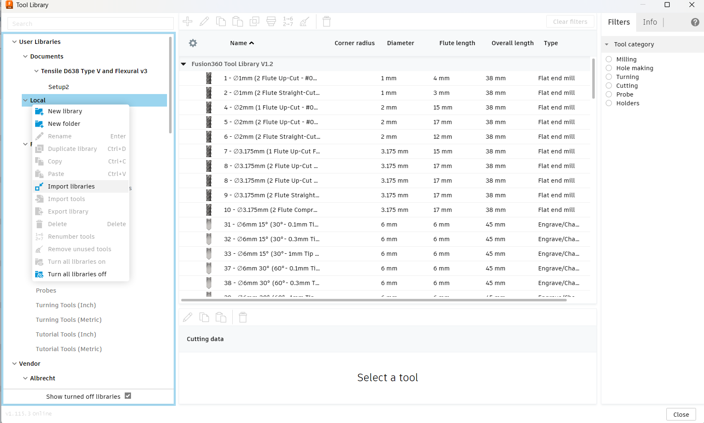704x423 pixels.
Task: Collapse the Albrecht vendor node
Action: coord(26,378)
